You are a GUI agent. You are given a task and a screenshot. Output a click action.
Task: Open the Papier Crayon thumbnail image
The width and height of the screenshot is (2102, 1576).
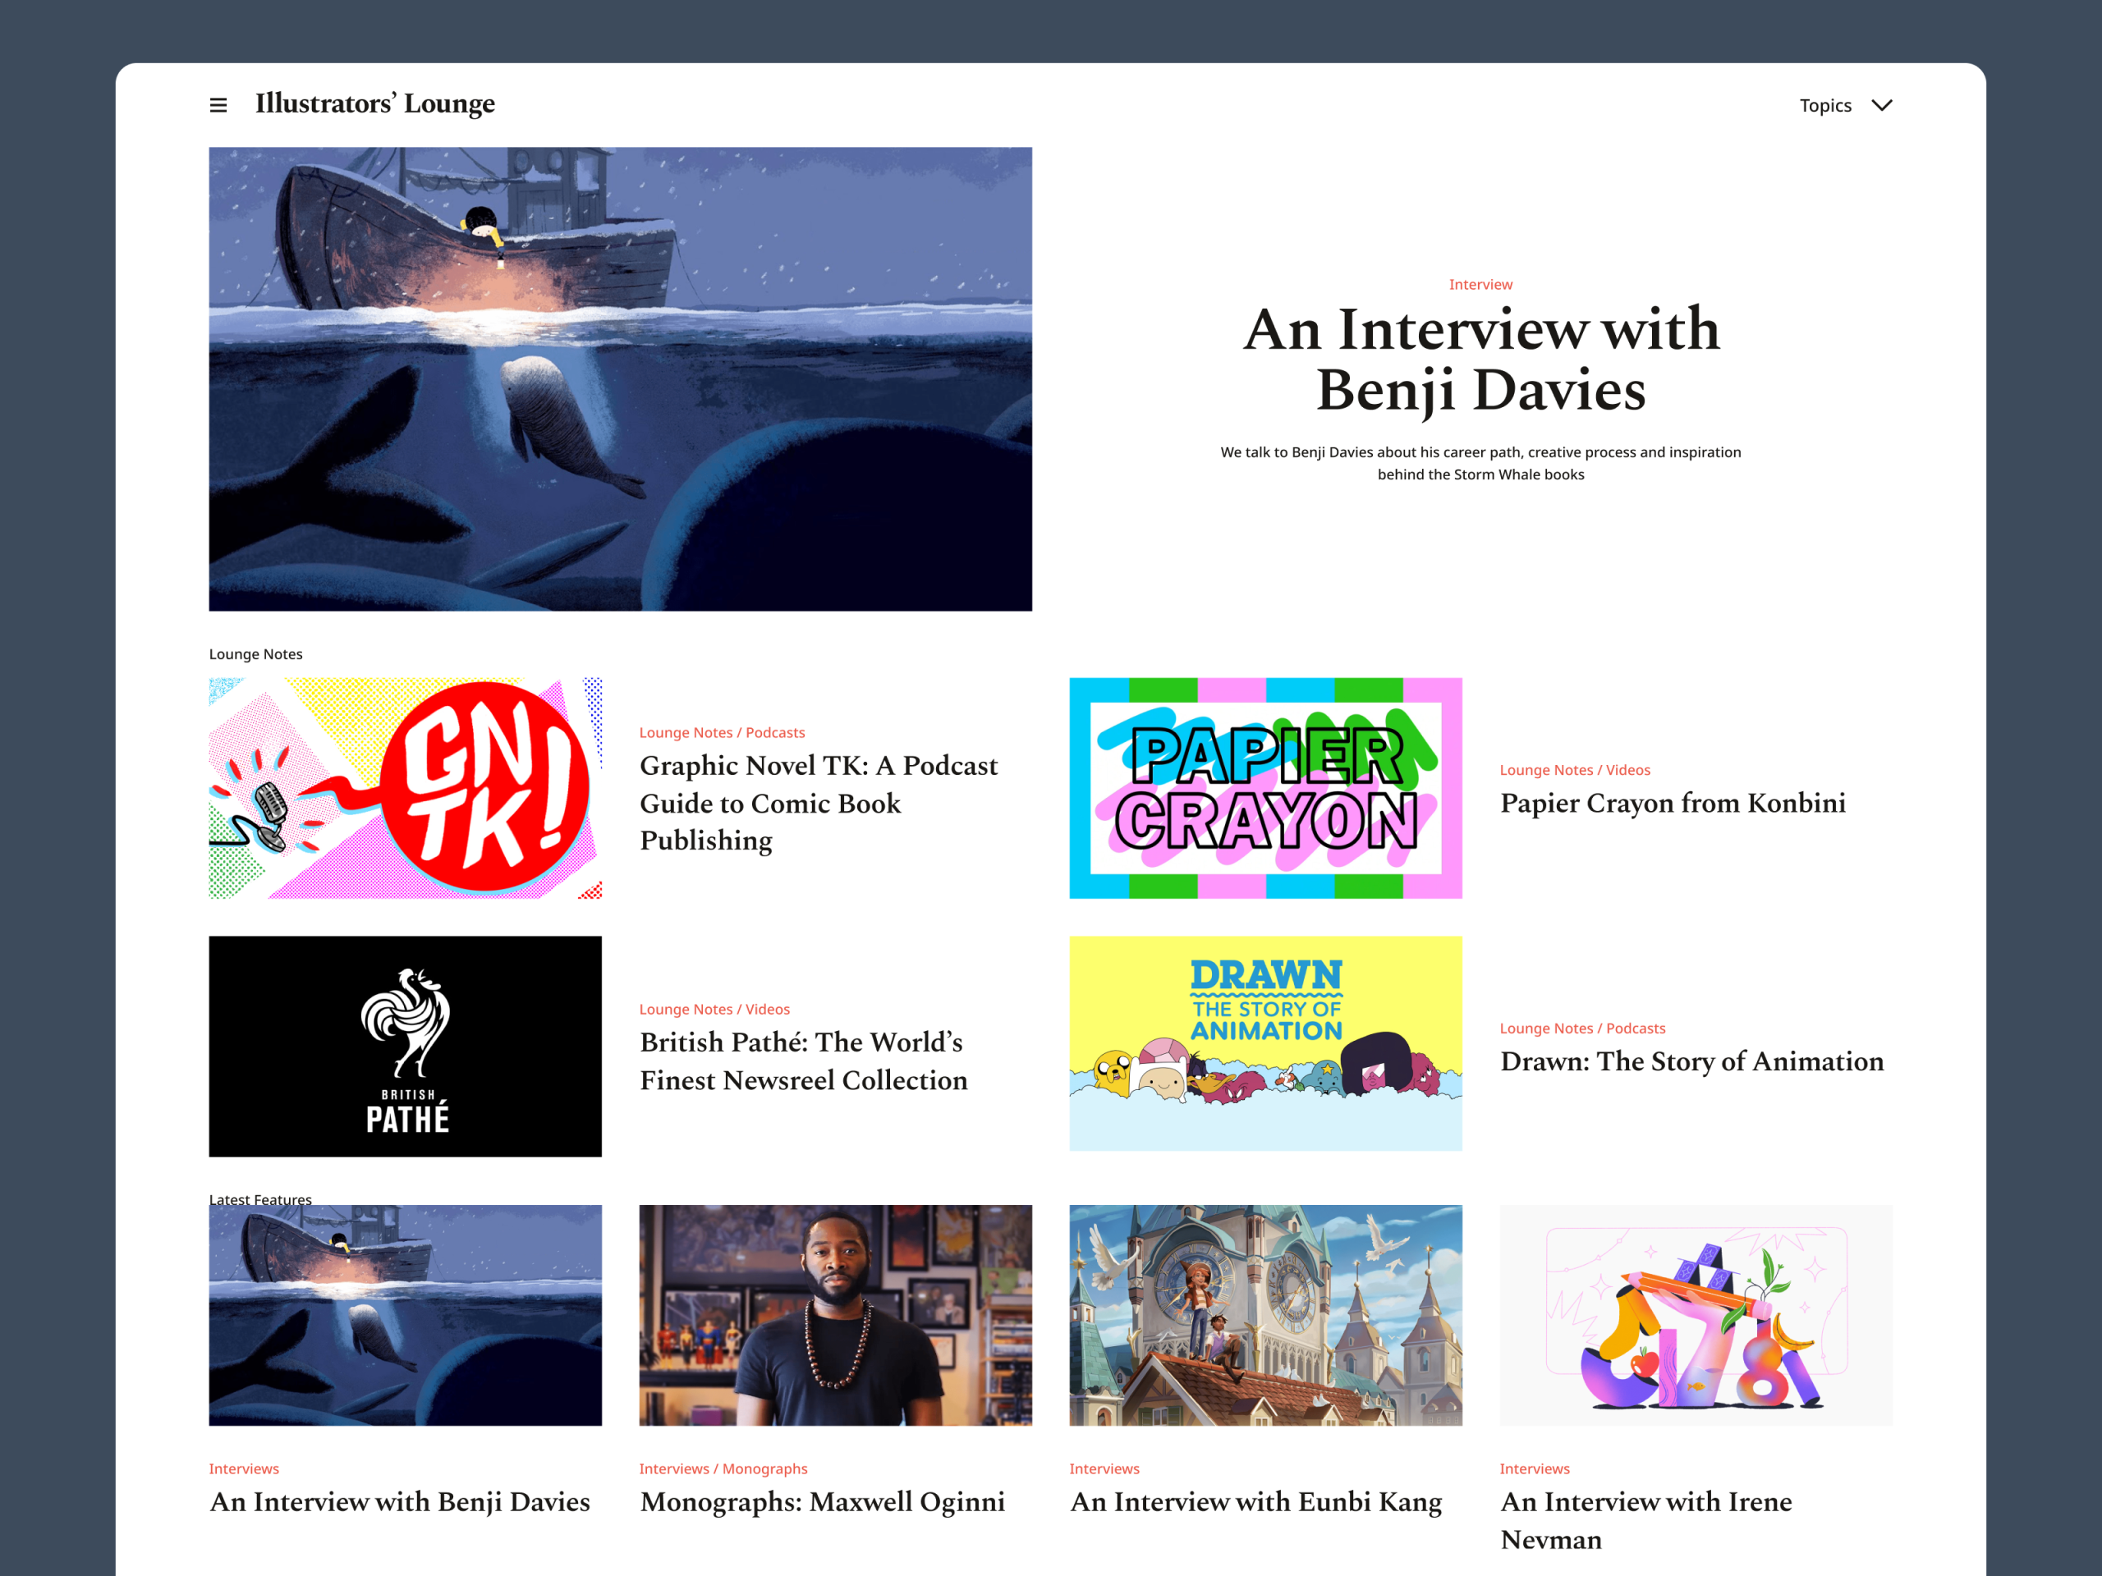tap(1264, 787)
